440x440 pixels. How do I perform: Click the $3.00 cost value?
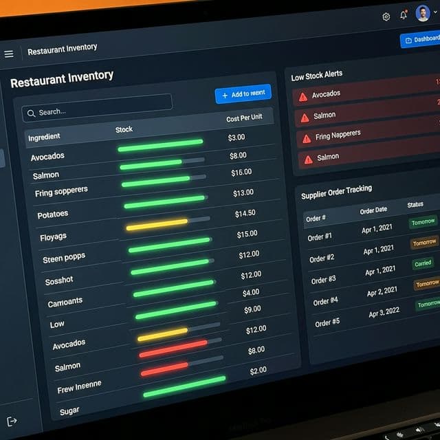[x=236, y=137]
